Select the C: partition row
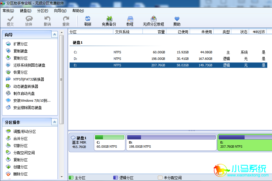This screenshot has width=272, height=181. point(168,52)
